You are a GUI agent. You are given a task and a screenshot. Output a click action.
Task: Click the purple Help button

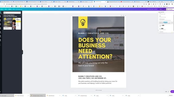pyautogui.click(x=172, y=92)
